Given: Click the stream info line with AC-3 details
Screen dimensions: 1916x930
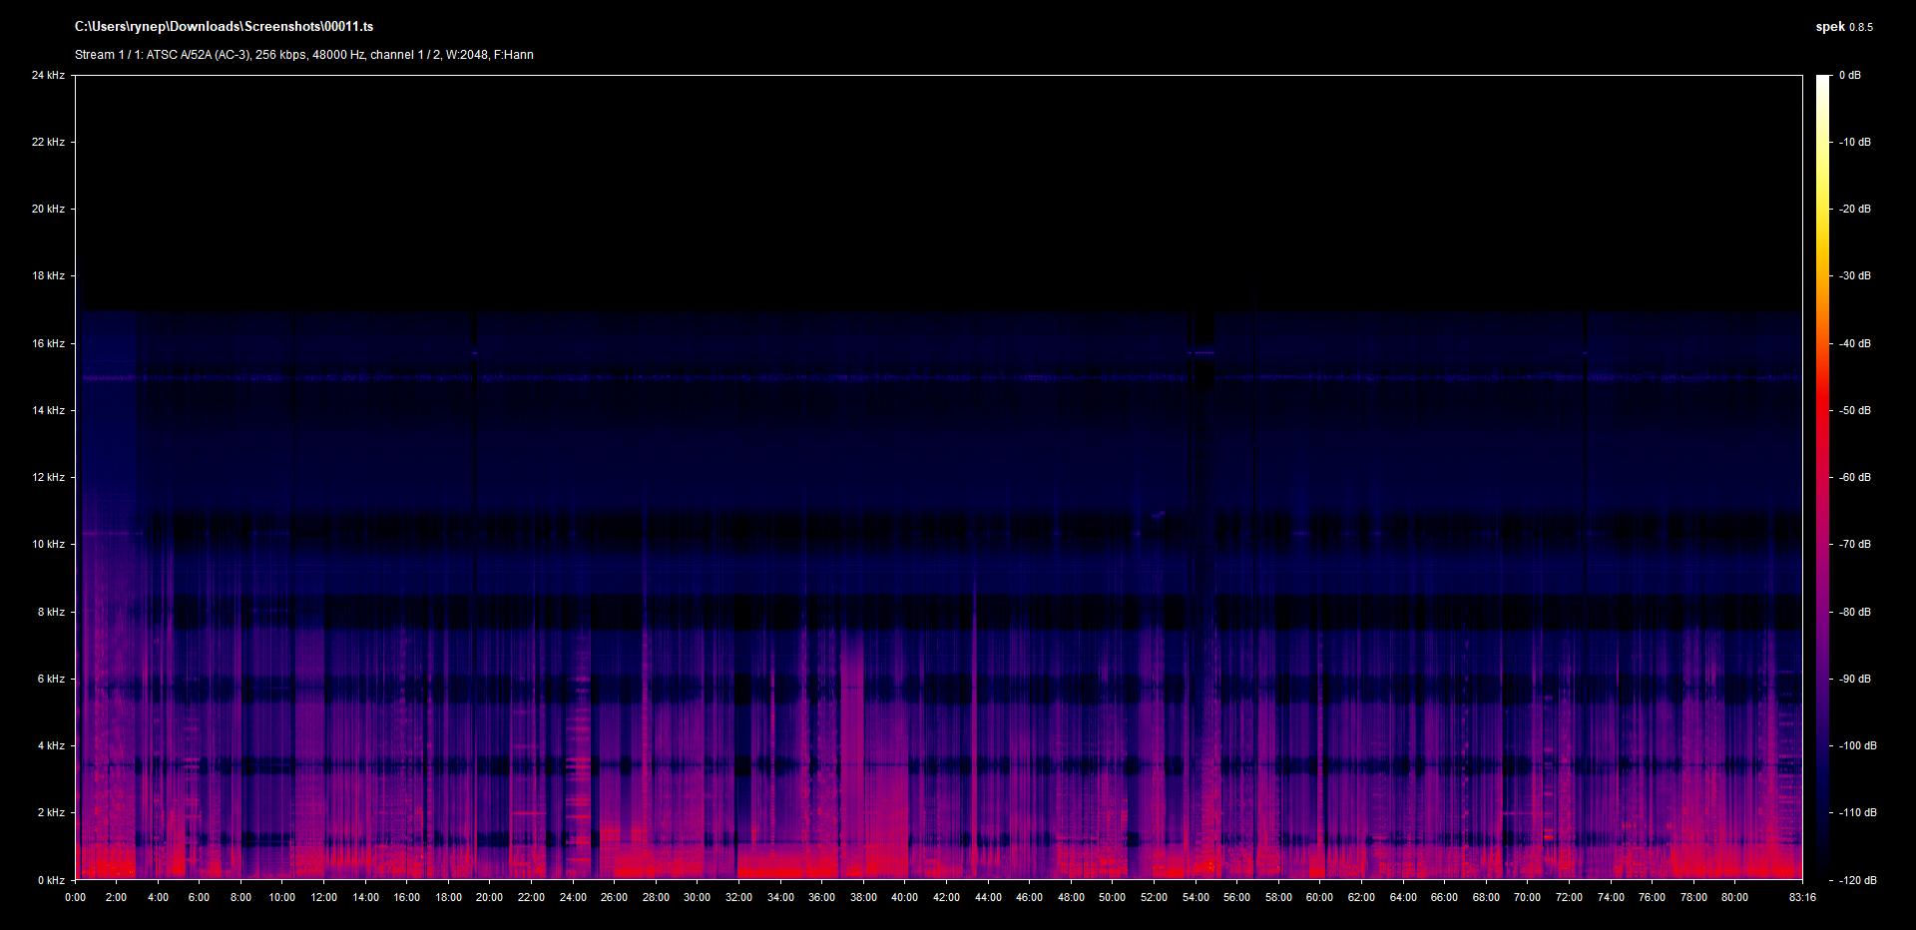Looking at the screenshot, I should point(303,55).
